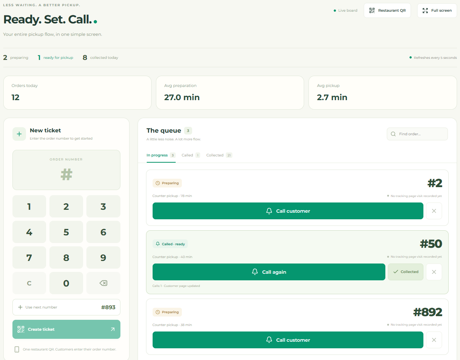Click the '2 preparing' counter
The height and width of the screenshot is (360, 460).
(x=16, y=58)
